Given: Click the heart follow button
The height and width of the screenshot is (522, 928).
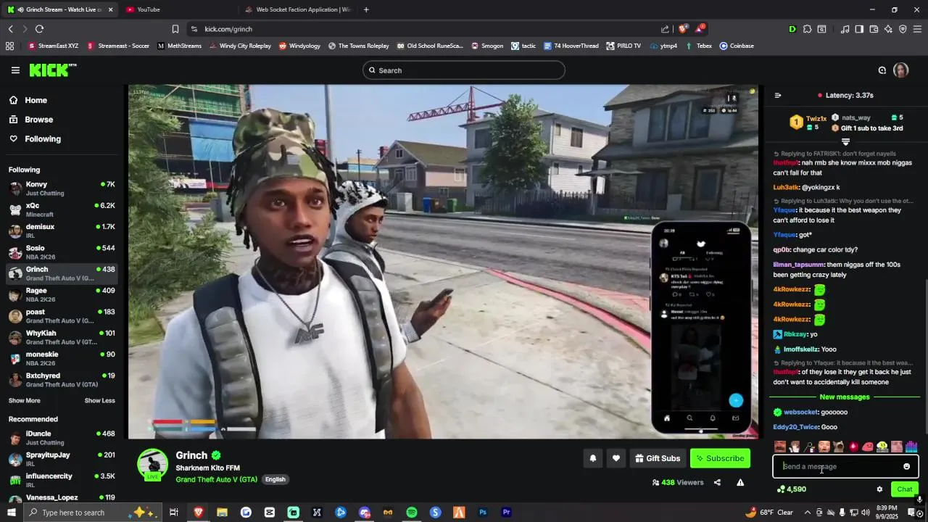Looking at the screenshot, I should [x=616, y=458].
